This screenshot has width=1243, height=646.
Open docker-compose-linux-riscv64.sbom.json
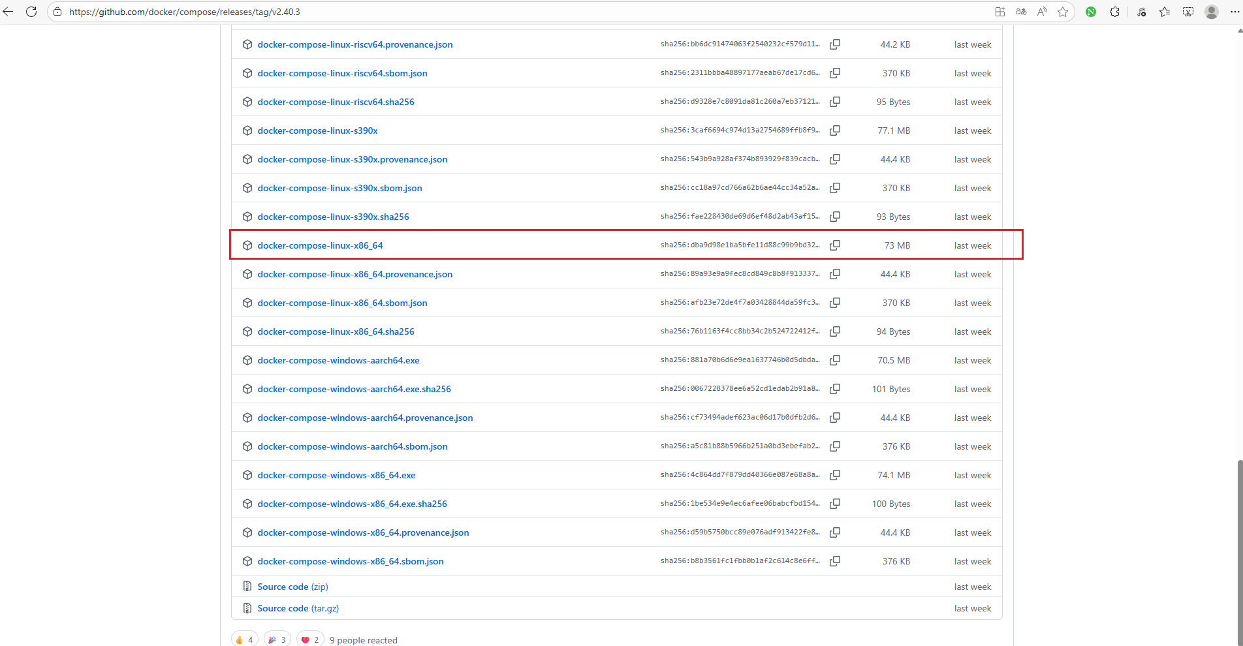(342, 73)
